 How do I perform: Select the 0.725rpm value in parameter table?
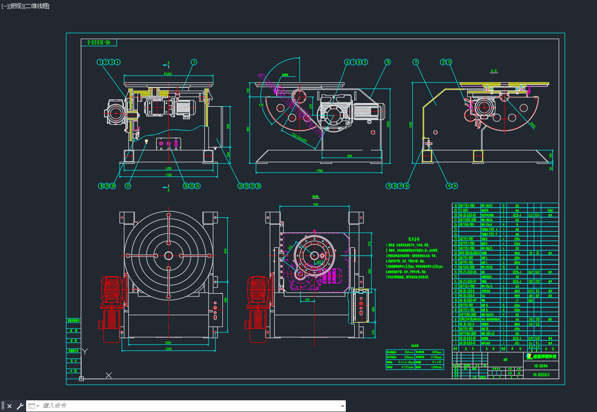click(407, 367)
